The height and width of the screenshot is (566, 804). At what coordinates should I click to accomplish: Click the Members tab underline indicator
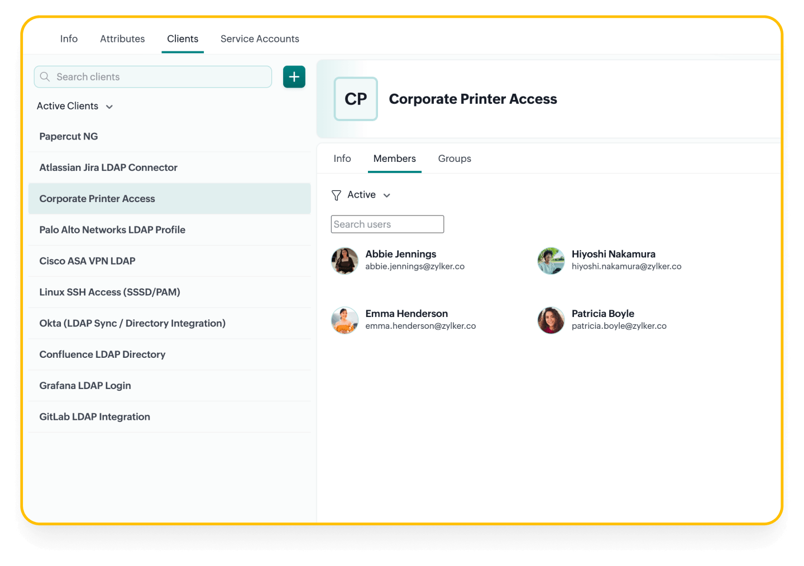point(394,171)
